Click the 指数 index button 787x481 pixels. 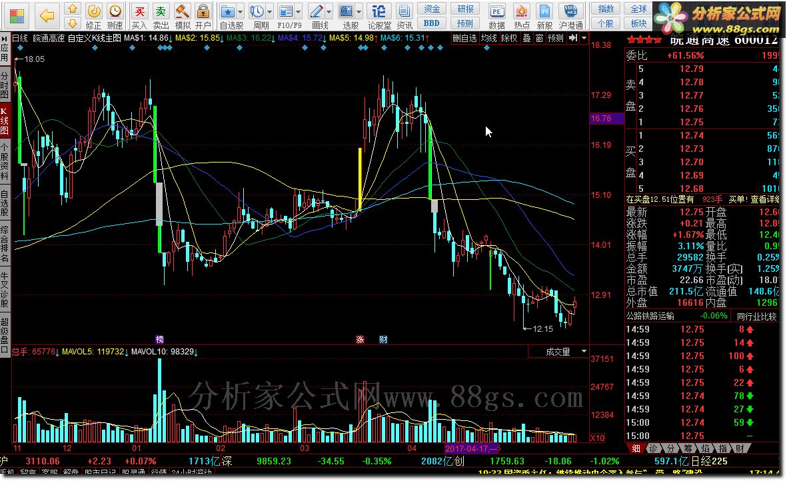point(606,9)
